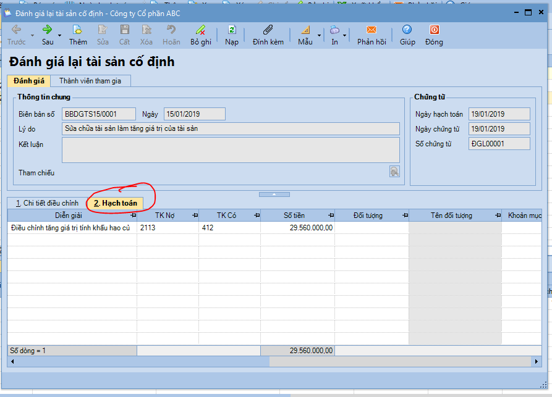Open the Mẫu (template) dropdown arrow

320,36
